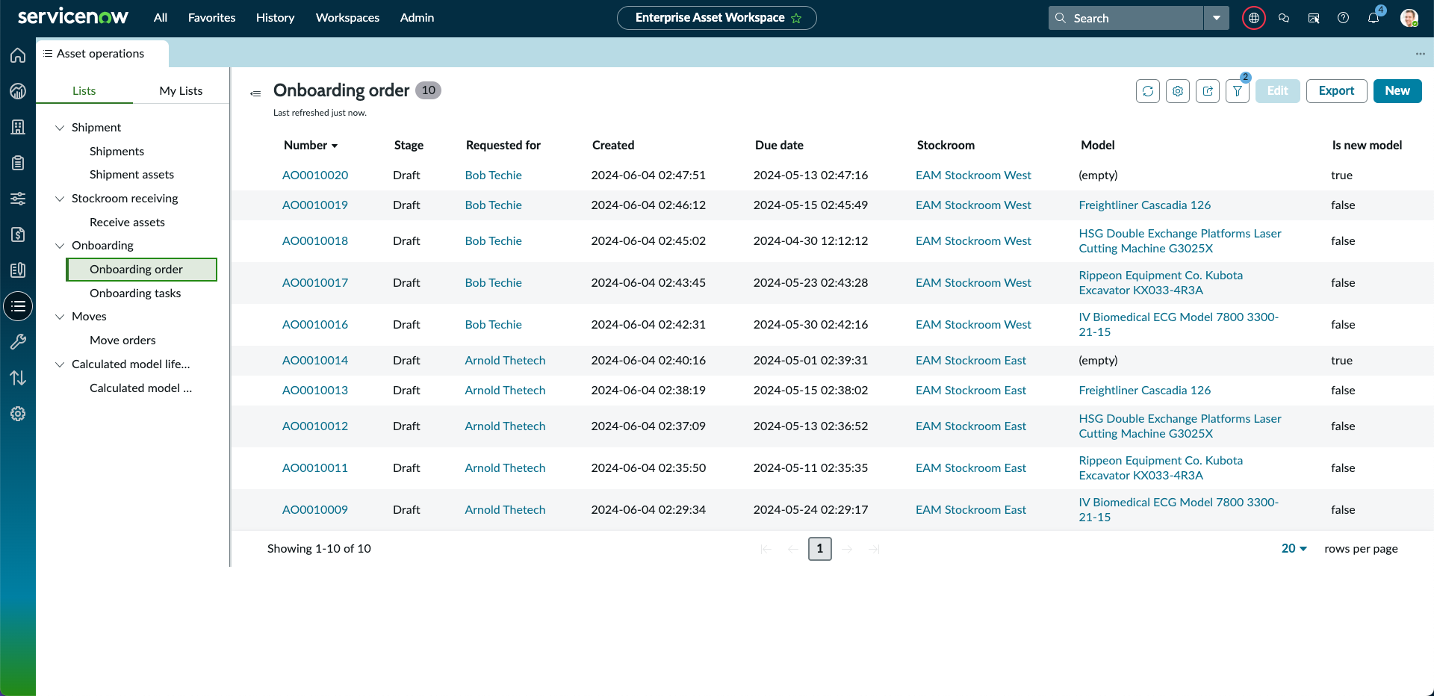Open the Freightliner Cascadia 126 link for AO0010019
The image size is (1434, 696).
(x=1144, y=205)
